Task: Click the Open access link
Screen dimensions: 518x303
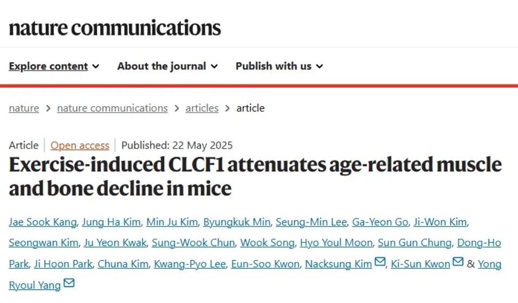Action: coord(80,145)
